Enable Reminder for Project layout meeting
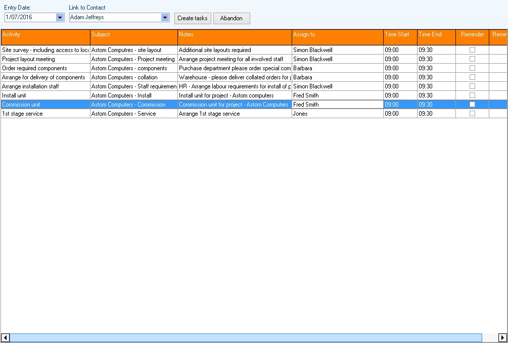This screenshot has width=508, height=343. tap(472, 59)
